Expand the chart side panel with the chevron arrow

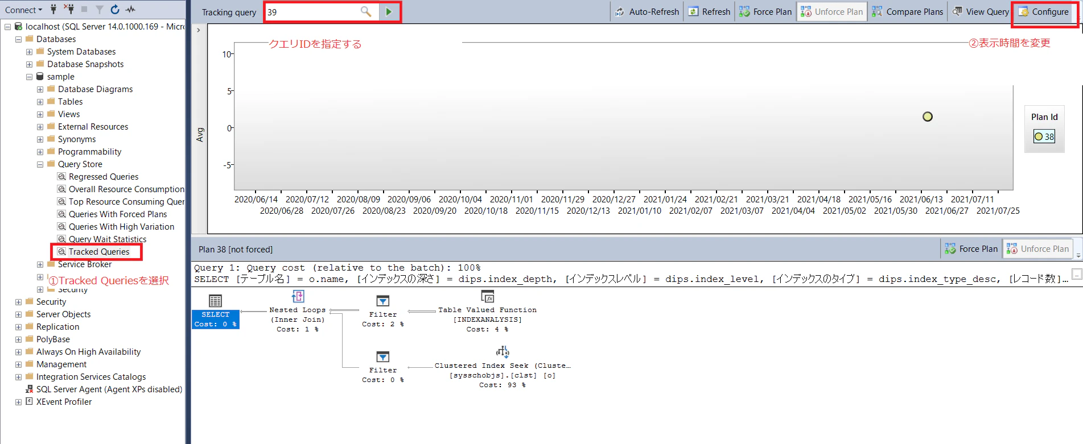[198, 30]
